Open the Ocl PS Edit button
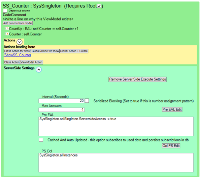This screenshot has height=179, width=202. 171,146
